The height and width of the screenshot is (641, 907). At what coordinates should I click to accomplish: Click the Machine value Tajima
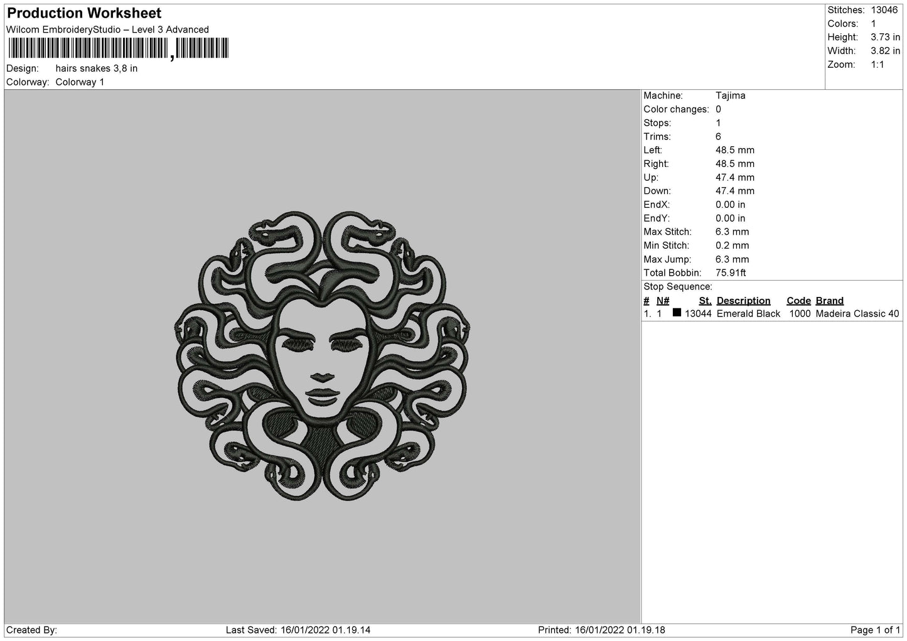point(731,96)
